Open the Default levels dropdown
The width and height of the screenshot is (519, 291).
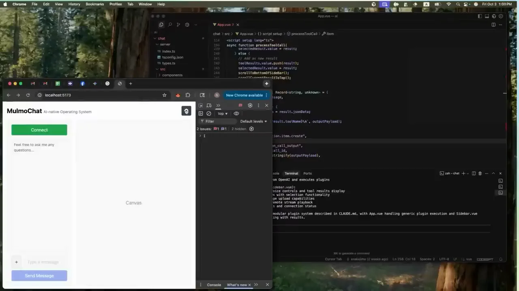pyautogui.click(x=253, y=121)
